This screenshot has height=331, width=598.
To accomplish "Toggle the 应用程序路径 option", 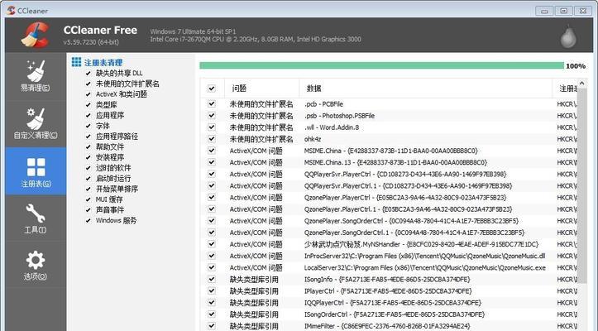I will [x=89, y=137].
